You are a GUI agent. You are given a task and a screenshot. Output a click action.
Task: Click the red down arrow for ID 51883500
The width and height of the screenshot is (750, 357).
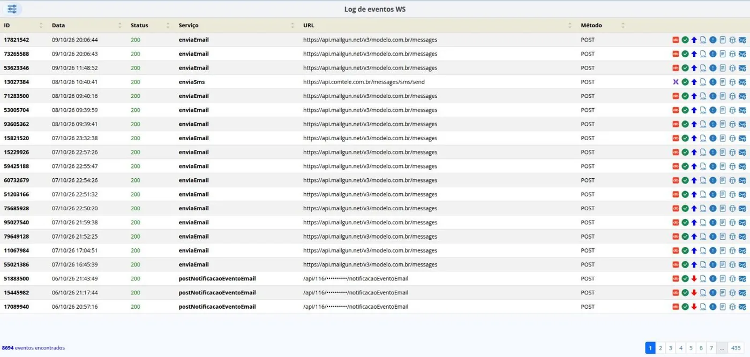pos(694,279)
